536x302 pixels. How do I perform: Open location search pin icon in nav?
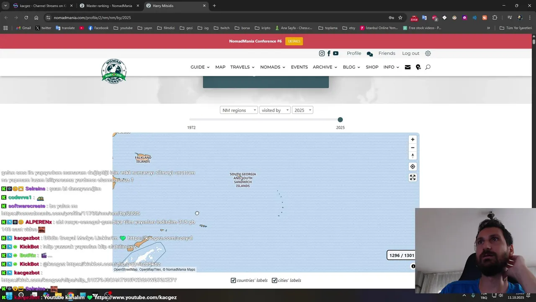click(418, 67)
